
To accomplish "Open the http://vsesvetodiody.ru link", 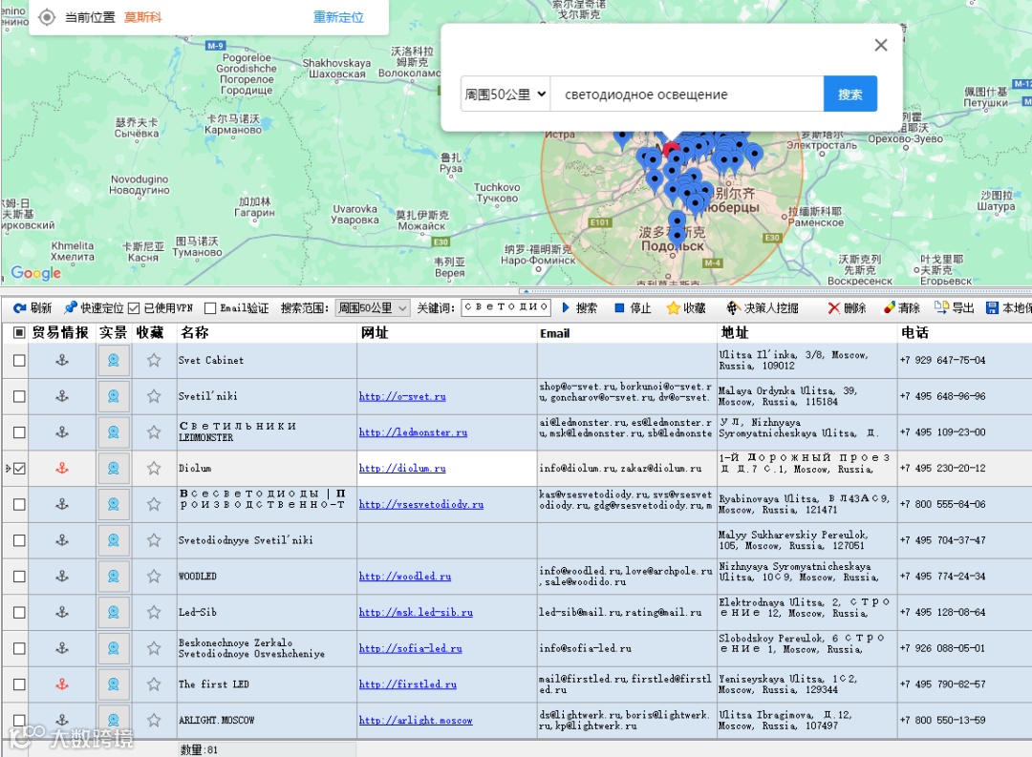I will pos(421,504).
